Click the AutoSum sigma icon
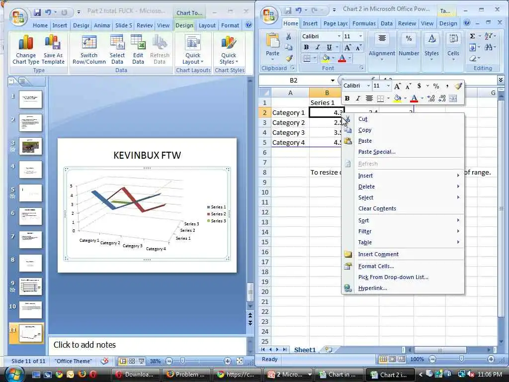509x382 pixels. click(x=473, y=36)
